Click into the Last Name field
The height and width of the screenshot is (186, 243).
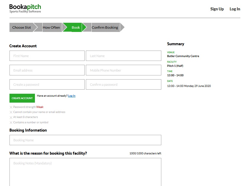pyautogui.click(x=123, y=56)
